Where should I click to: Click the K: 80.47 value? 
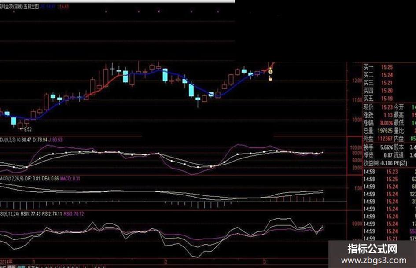pos(24,140)
